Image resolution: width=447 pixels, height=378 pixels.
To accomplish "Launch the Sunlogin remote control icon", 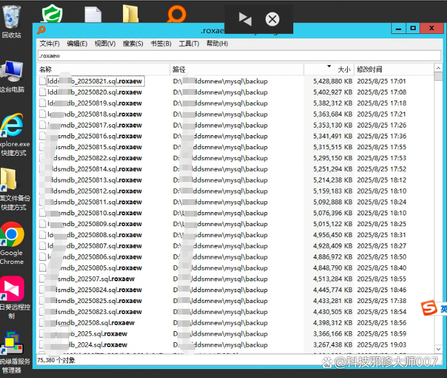I will click(x=12, y=290).
